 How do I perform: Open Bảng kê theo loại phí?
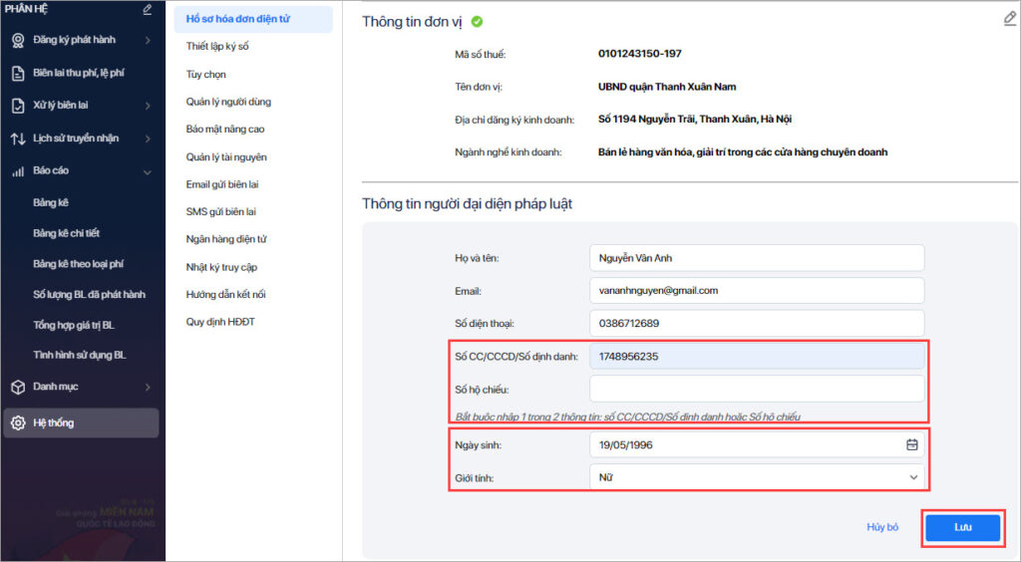tap(78, 263)
